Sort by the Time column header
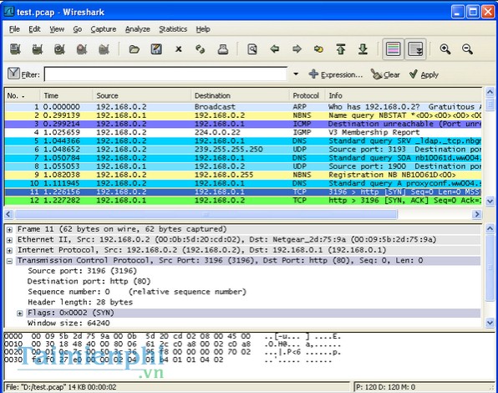The height and width of the screenshot is (393, 498). (66, 95)
